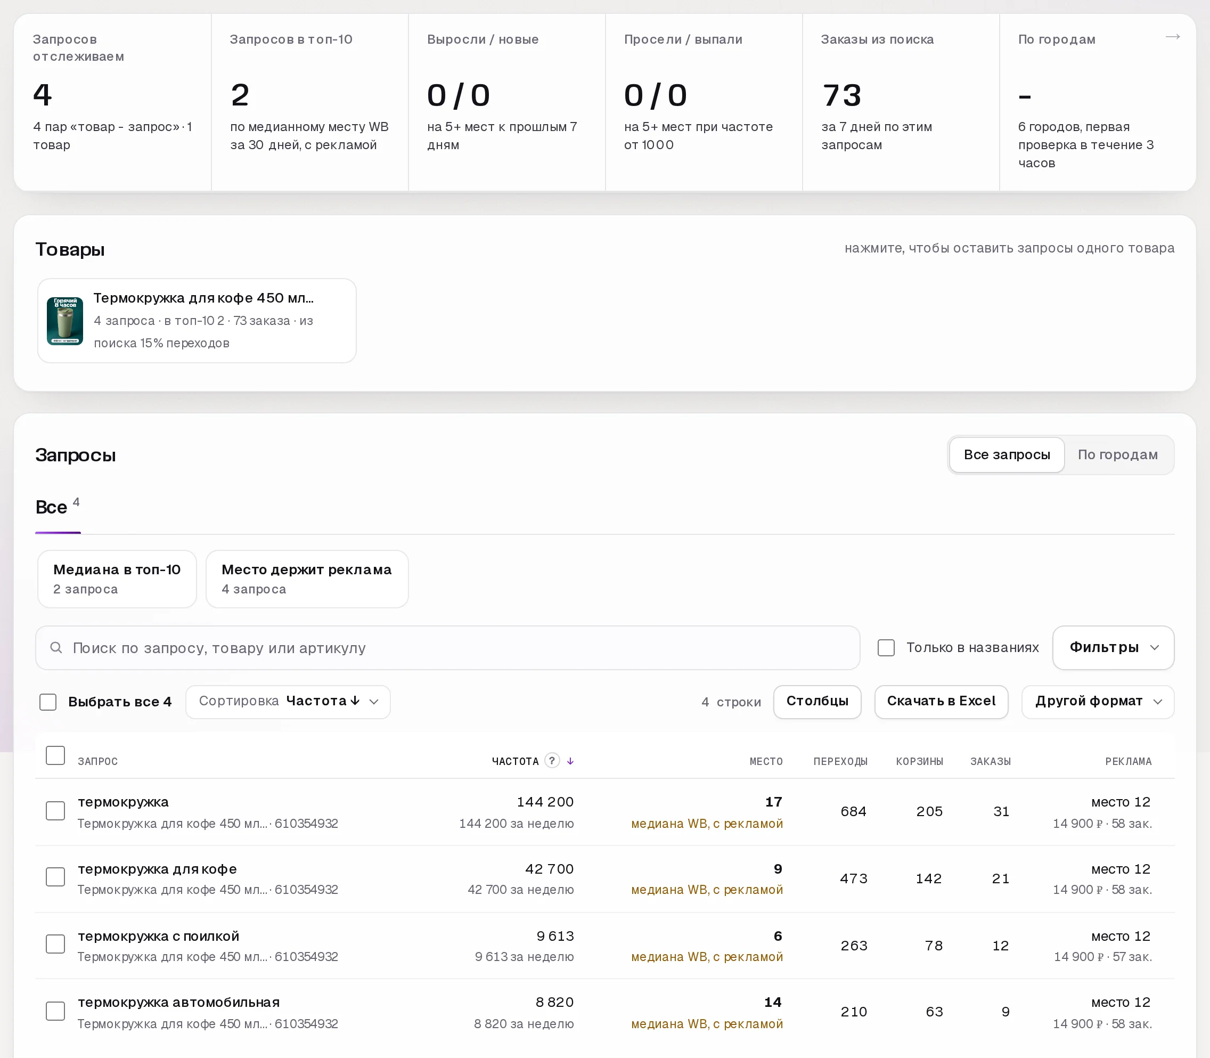This screenshot has height=1058, width=1210.
Task: Click the ЗАПРОС column header
Action: [98, 762]
